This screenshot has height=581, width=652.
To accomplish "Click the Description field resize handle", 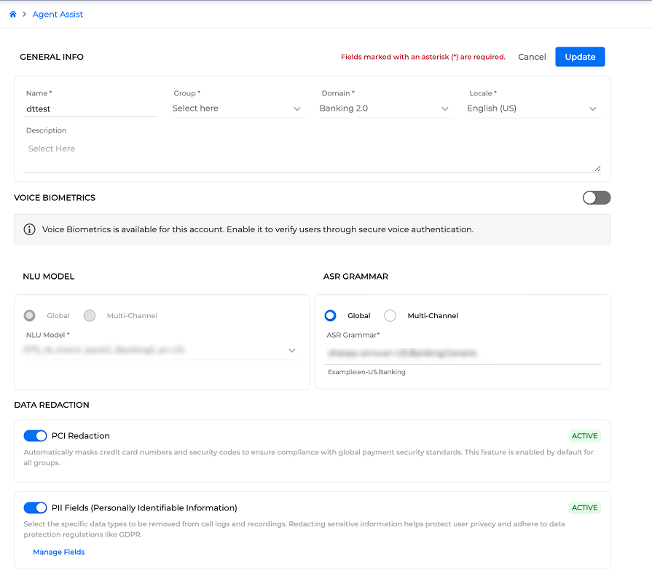I will coord(597,168).
